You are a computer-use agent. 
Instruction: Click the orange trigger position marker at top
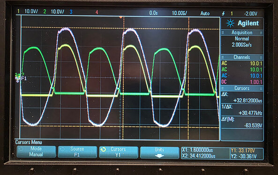point(121,17)
